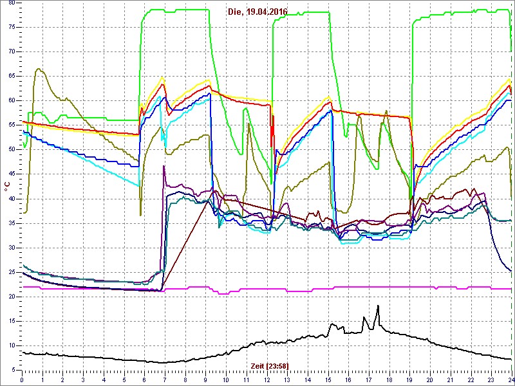Click the y-axis value 65
515x386 pixels.
[x=12, y=77]
